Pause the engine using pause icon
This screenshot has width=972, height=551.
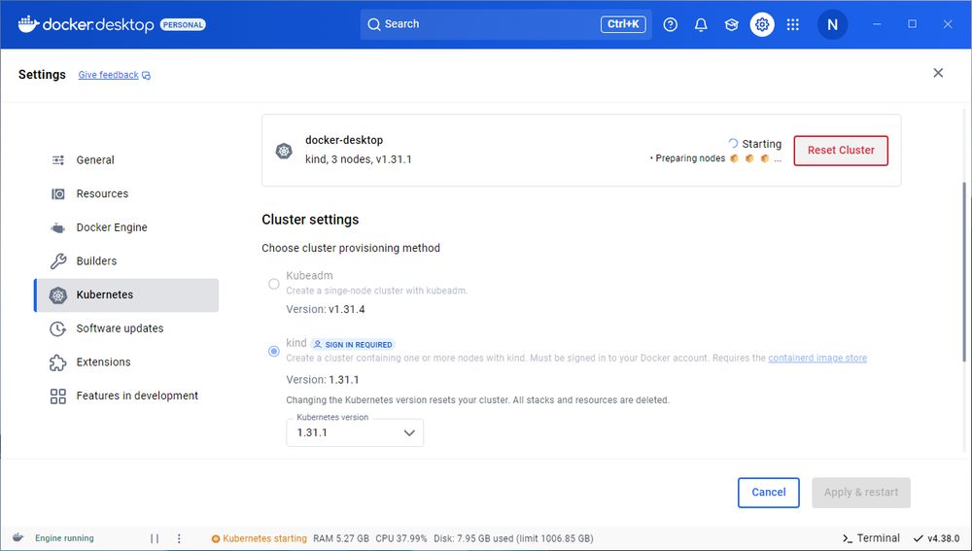coord(155,538)
